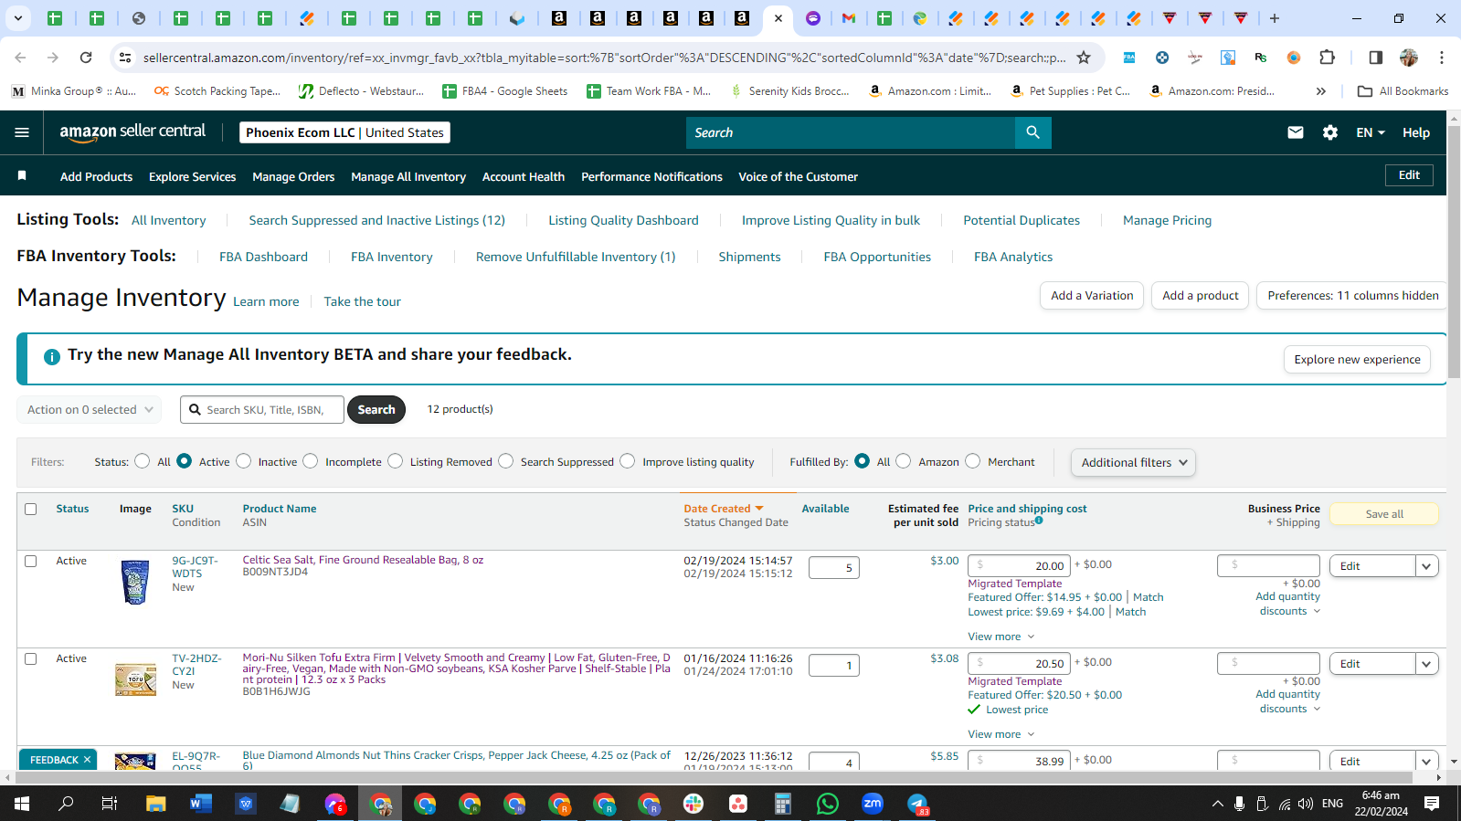This screenshot has height=821, width=1461.
Task: Open Performance Notifications menu item
Action: (x=651, y=176)
